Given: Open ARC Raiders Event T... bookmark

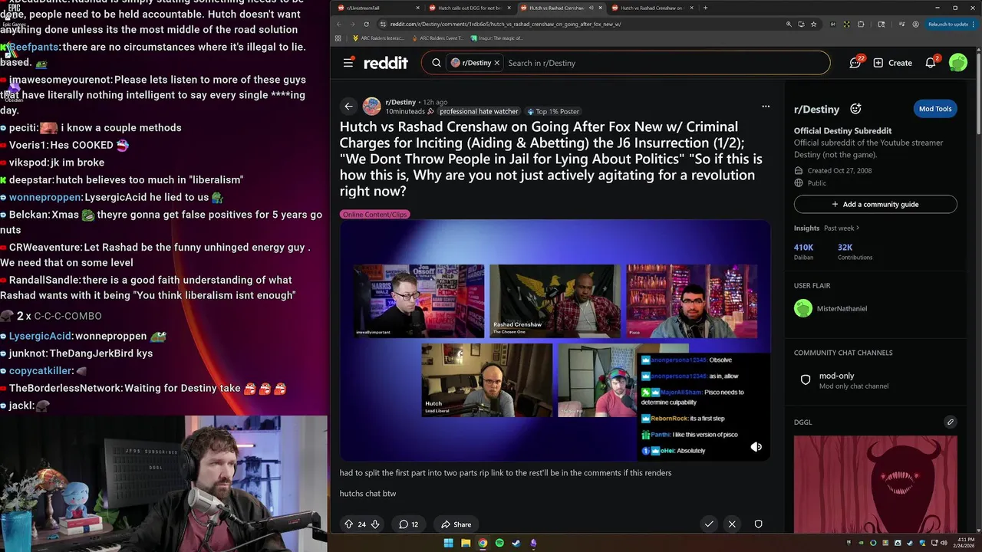Looking at the screenshot, I should (437, 38).
